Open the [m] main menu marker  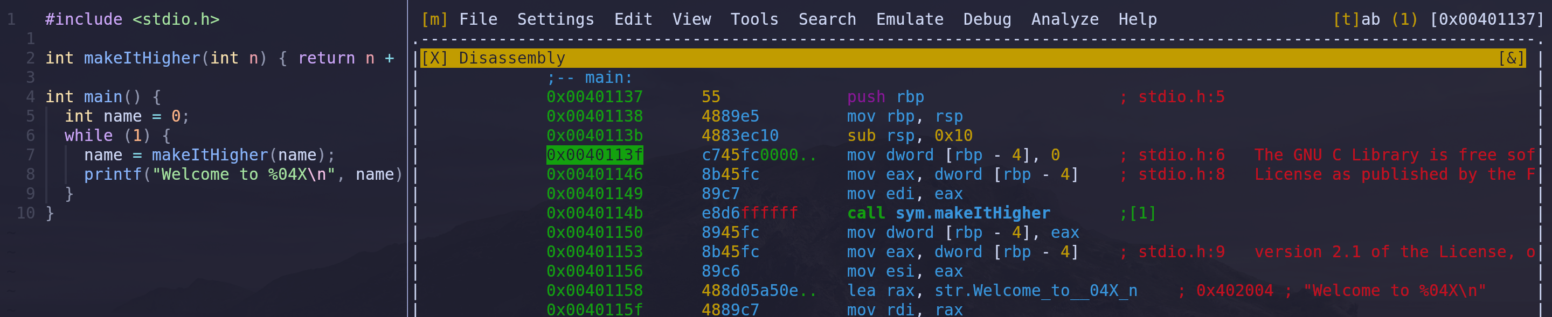pyautogui.click(x=434, y=19)
